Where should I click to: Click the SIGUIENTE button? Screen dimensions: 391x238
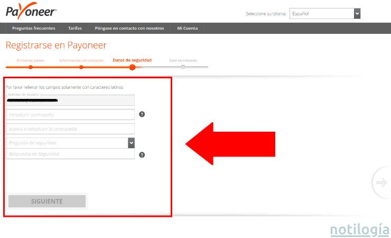47,202
